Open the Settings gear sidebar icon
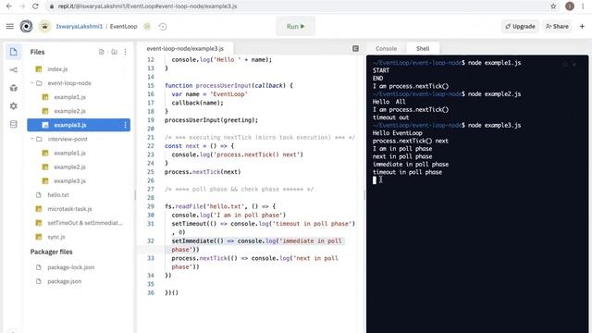 point(14,106)
